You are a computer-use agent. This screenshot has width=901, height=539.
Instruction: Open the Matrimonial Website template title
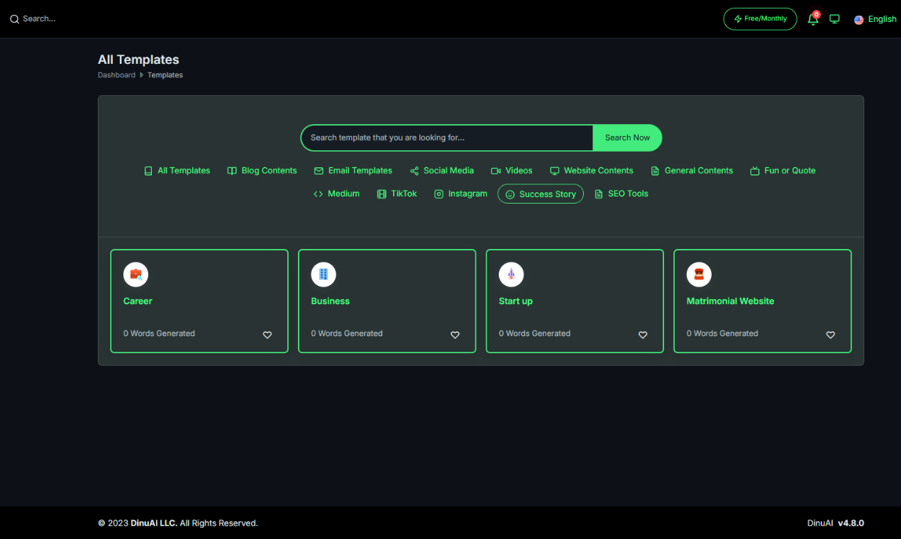tap(730, 301)
